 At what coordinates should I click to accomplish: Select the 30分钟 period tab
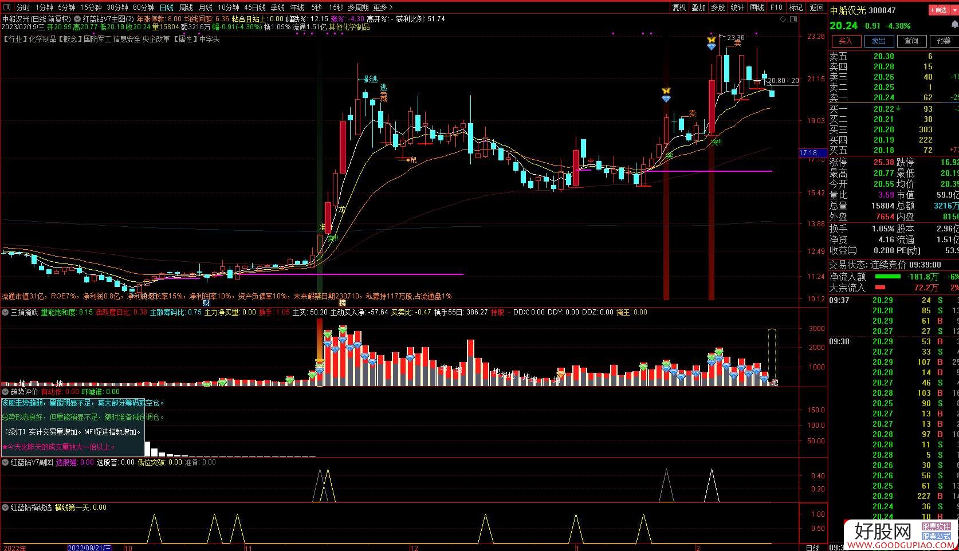[117, 7]
